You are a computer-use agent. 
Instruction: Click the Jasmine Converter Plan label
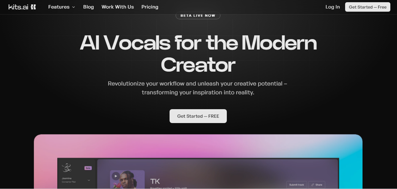69,180
